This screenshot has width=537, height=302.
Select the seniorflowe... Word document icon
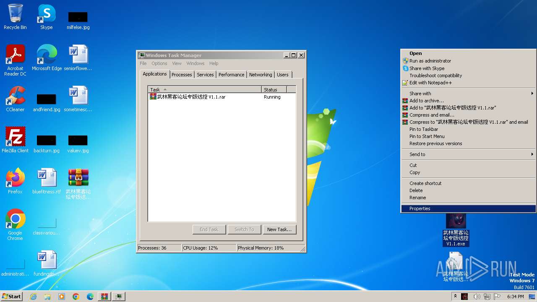click(x=78, y=57)
